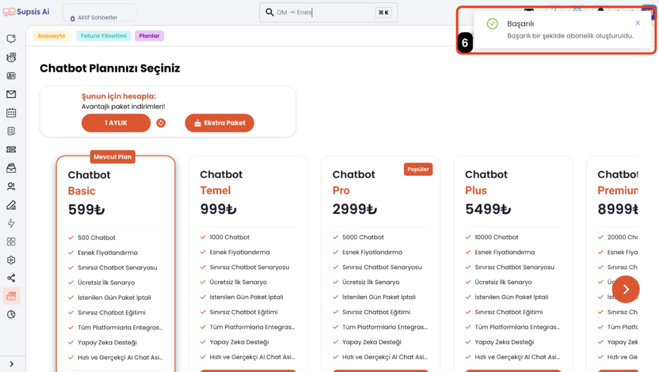The width and height of the screenshot is (659, 372).
Task: Dismiss the Başarılı success notification
Action: click(x=637, y=23)
